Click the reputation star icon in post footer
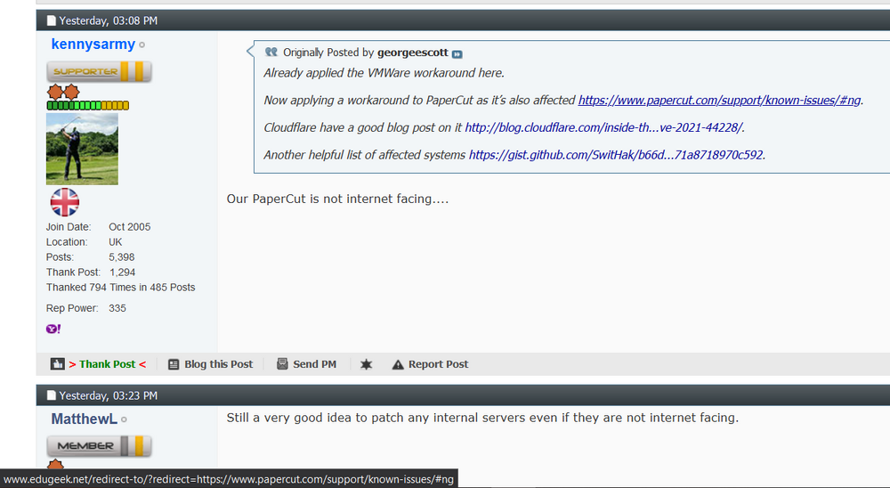Screen dimensions: 890x488 (x=366, y=364)
